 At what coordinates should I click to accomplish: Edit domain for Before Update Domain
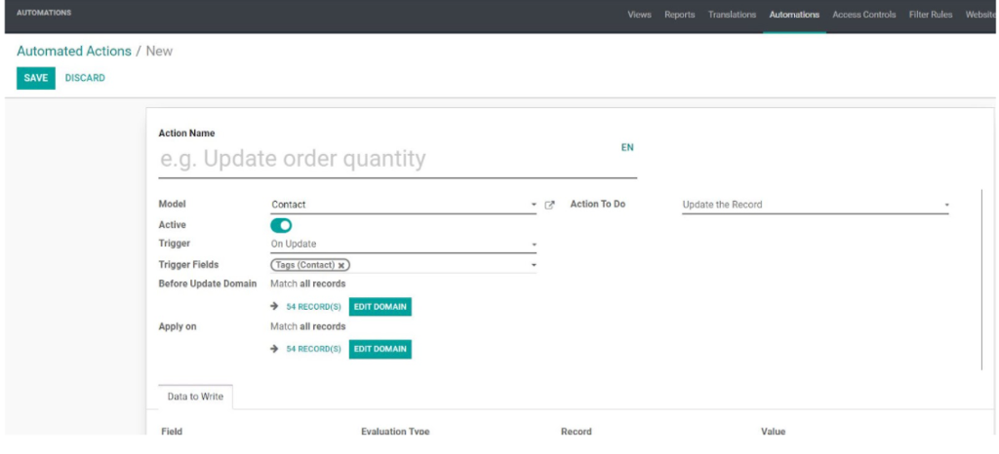coord(380,307)
